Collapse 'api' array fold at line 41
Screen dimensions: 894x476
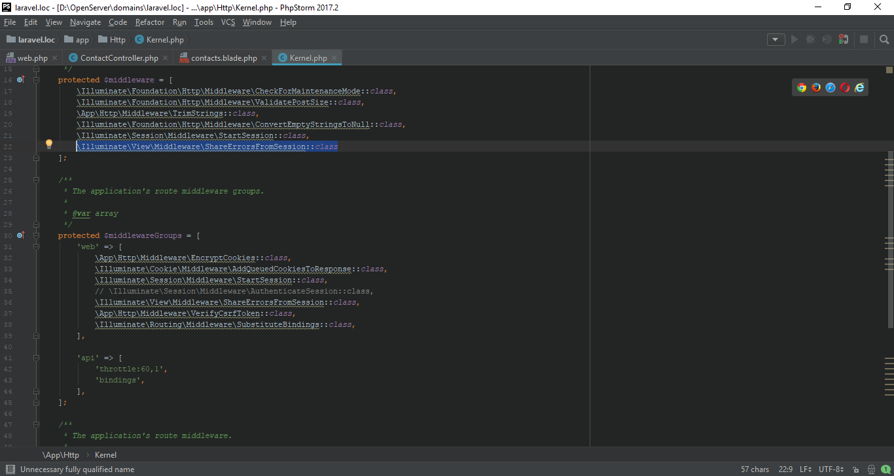[x=36, y=358]
